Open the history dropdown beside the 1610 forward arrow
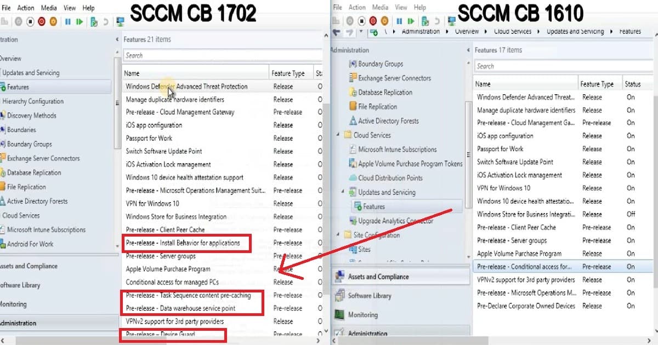Image resolution: width=658 pixels, height=345 pixels. point(361,31)
